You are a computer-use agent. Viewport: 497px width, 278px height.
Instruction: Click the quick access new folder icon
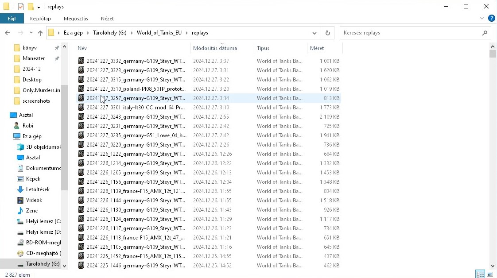[31, 7]
